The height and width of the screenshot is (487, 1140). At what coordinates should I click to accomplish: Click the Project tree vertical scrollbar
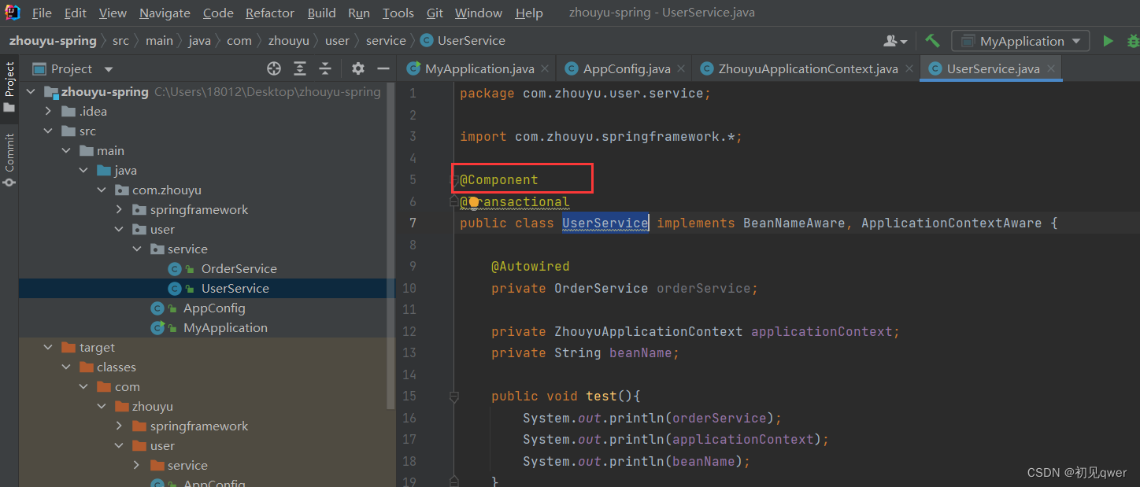[x=390, y=245]
